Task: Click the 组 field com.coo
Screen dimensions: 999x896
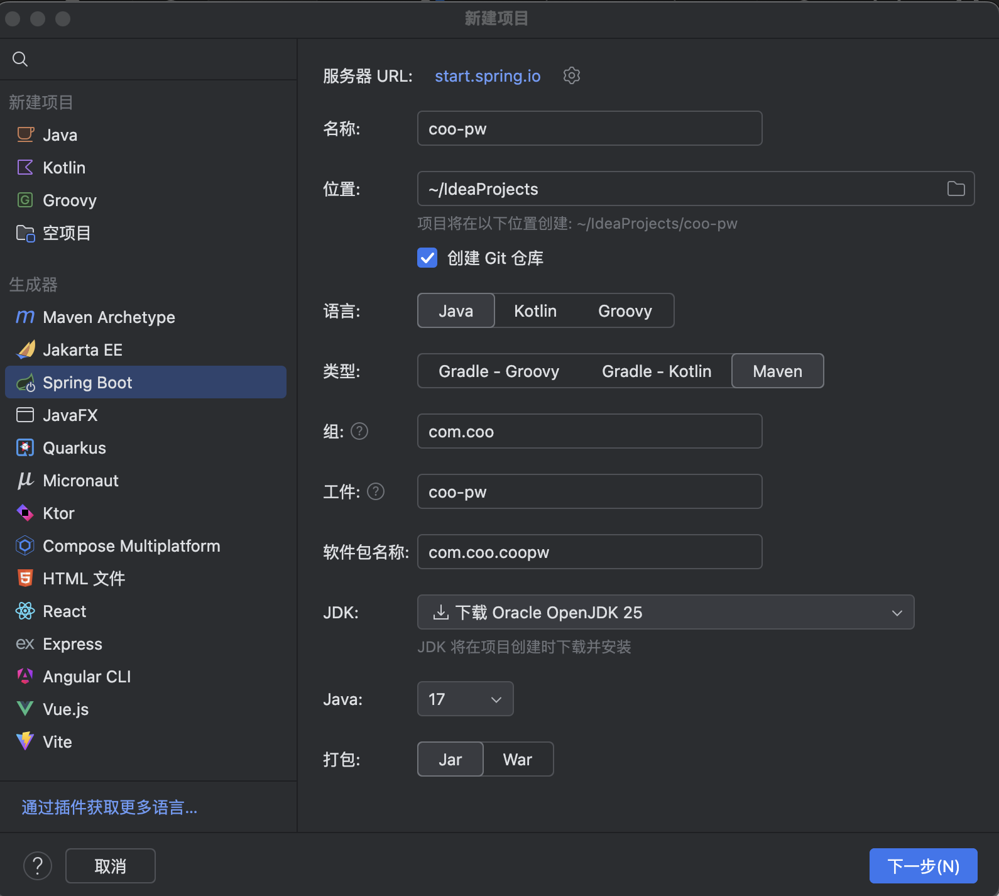Action: coord(589,431)
